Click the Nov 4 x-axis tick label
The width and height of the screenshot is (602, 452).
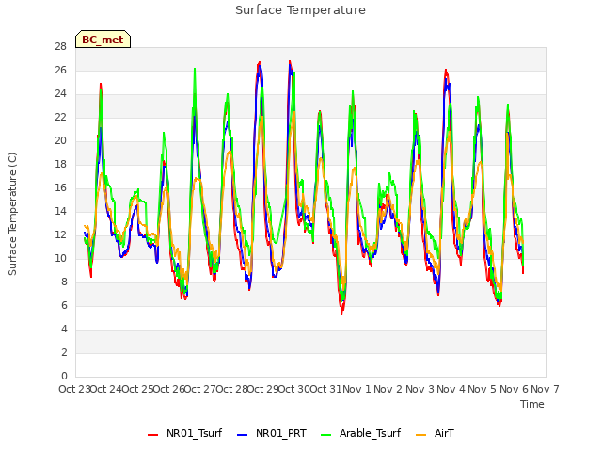pos(451,389)
